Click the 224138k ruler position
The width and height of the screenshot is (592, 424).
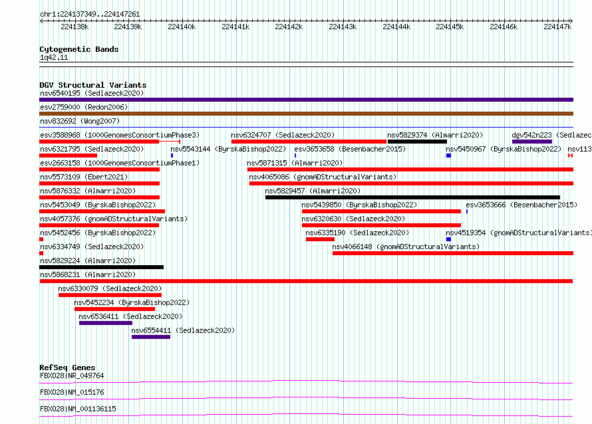click(x=74, y=27)
